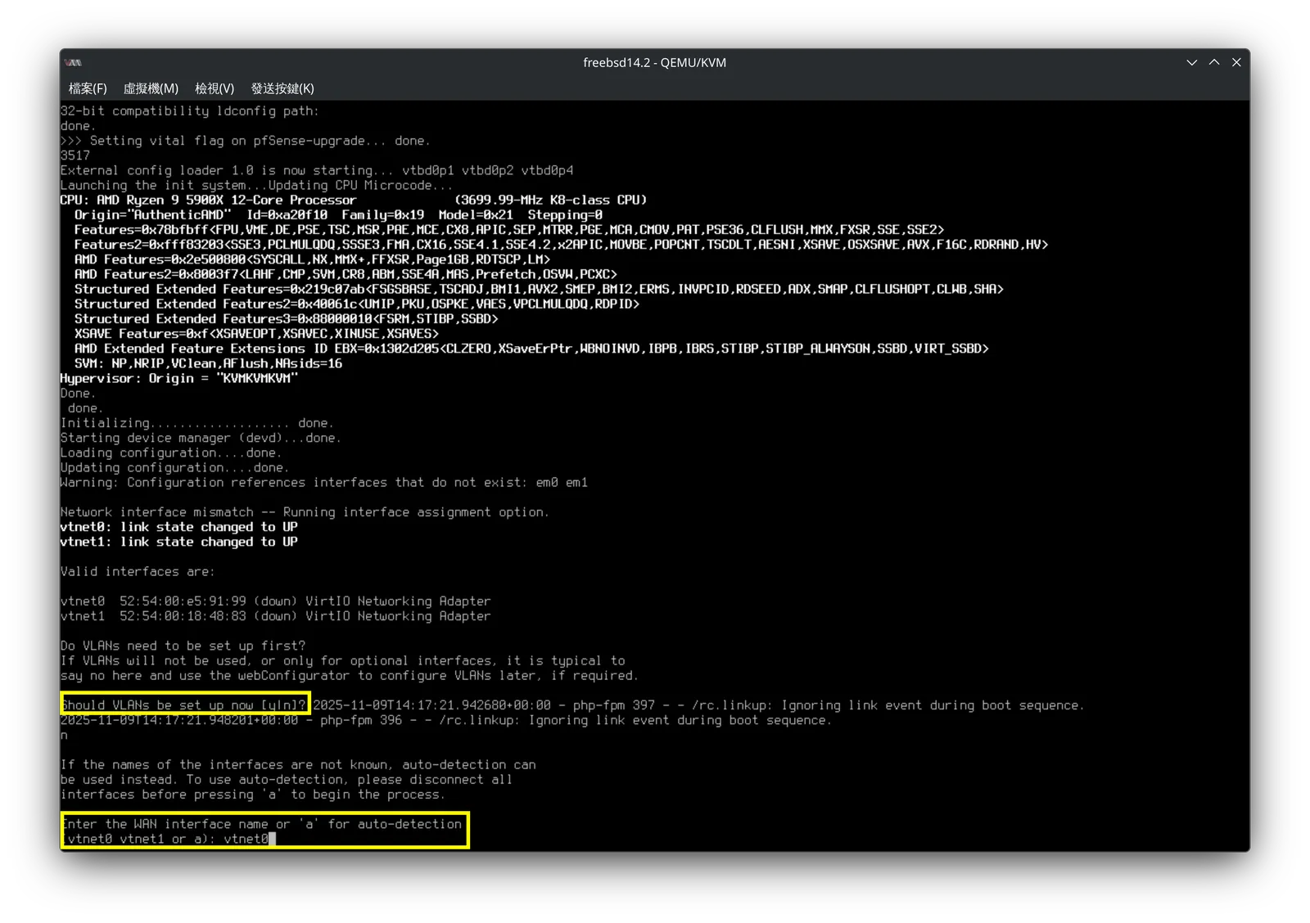Click 'Valid interfaces are:' text
Screen dimensions: 1310x923
tap(136, 571)
